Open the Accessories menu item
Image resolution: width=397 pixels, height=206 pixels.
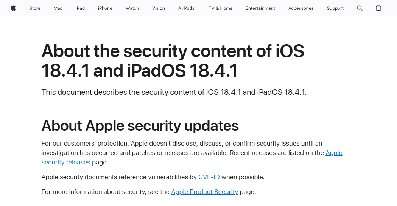point(301,8)
